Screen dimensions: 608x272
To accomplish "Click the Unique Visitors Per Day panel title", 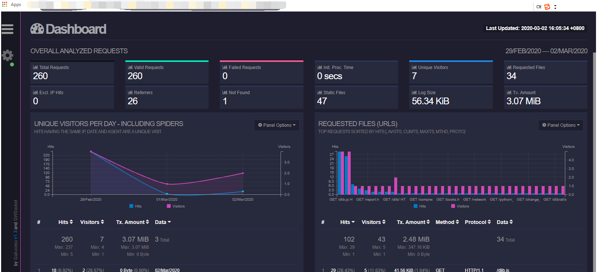I will [108, 123].
